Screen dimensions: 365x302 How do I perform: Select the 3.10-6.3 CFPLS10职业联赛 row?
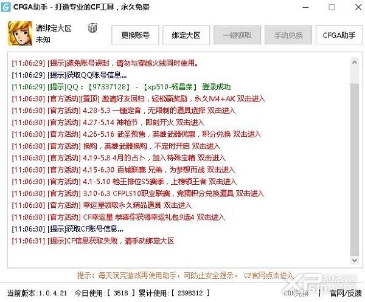pyautogui.click(x=138, y=193)
